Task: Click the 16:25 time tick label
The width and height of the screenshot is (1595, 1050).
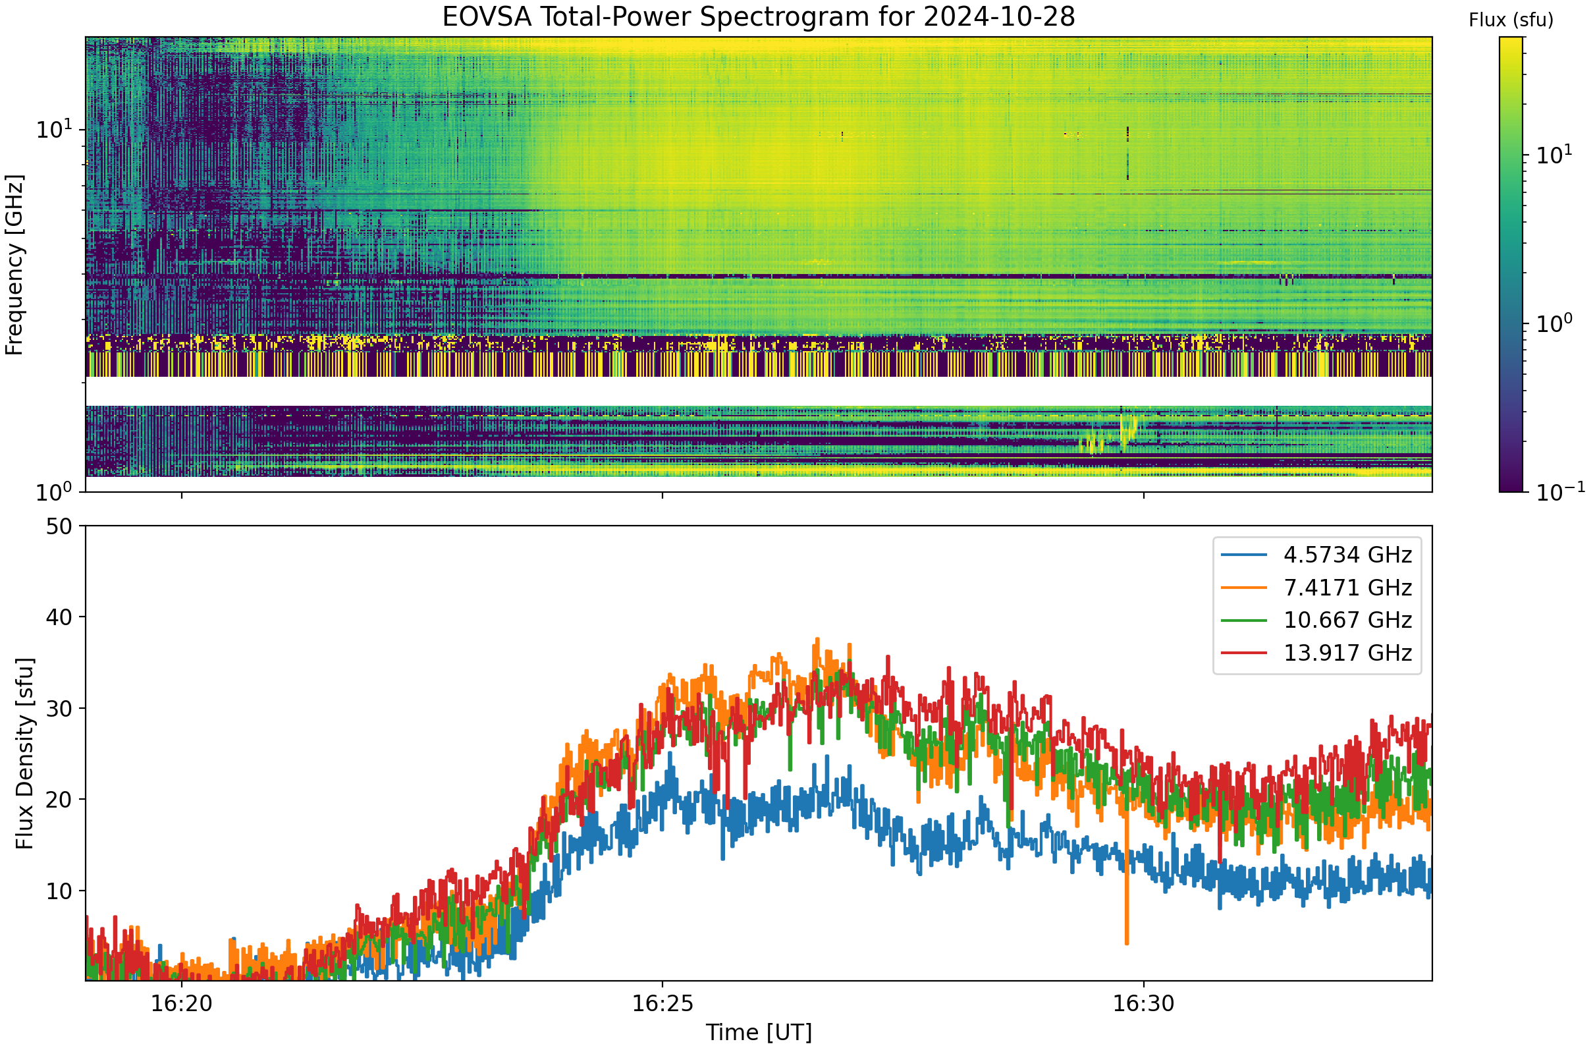Action: click(x=662, y=1004)
